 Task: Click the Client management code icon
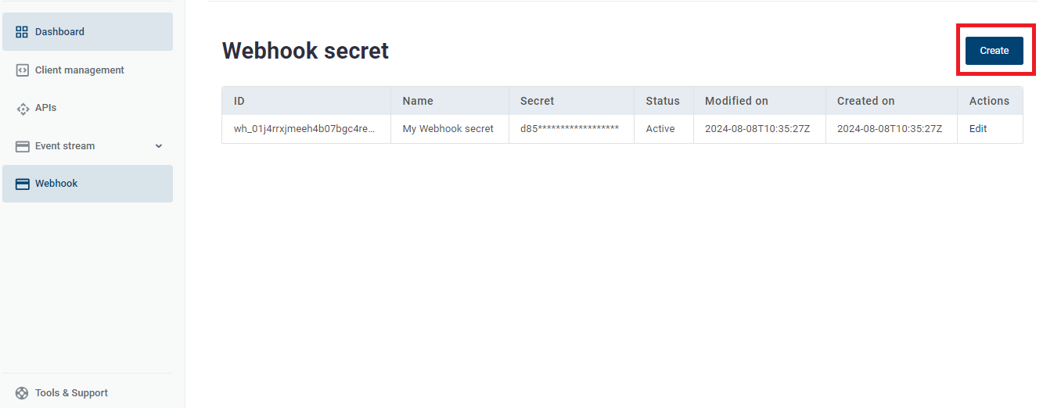click(22, 70)
